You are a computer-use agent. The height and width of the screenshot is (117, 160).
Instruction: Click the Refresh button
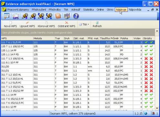coord(97,25)
